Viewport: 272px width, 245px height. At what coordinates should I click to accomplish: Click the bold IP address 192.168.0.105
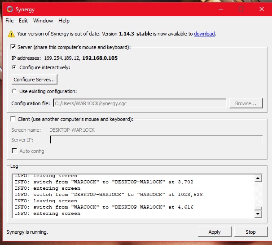(x=100, y=58)
